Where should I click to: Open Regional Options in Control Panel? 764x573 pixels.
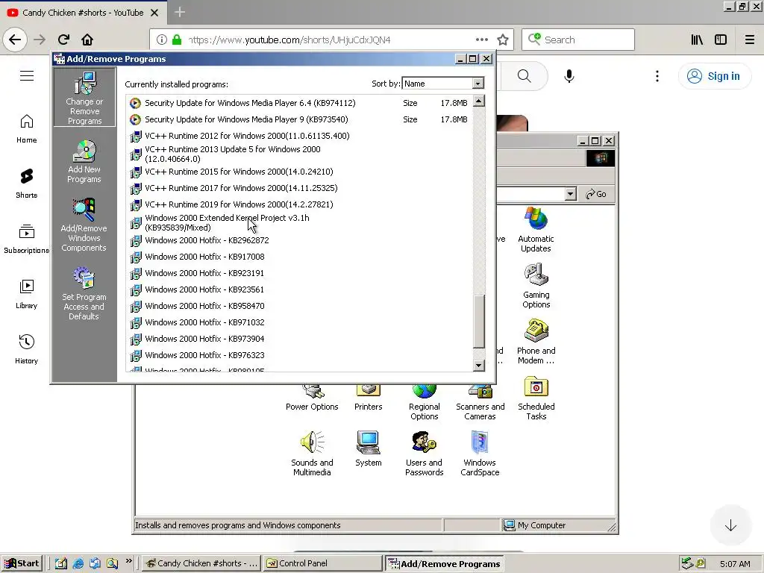[x=425, y=402]
